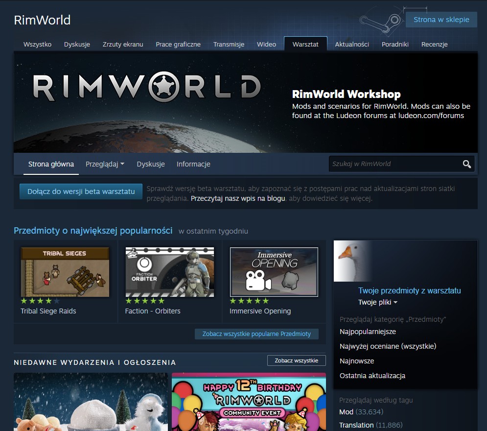
Task: Click the search magnifying glass icon
Action: pos(466,164)
